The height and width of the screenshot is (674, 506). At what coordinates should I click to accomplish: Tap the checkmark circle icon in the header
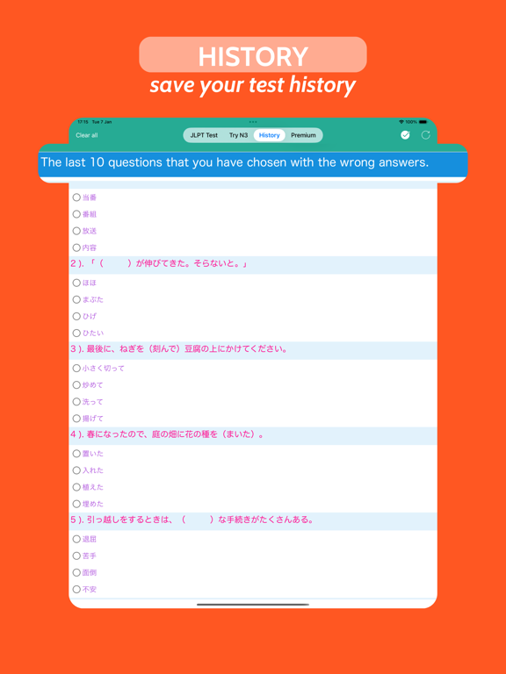405,135
